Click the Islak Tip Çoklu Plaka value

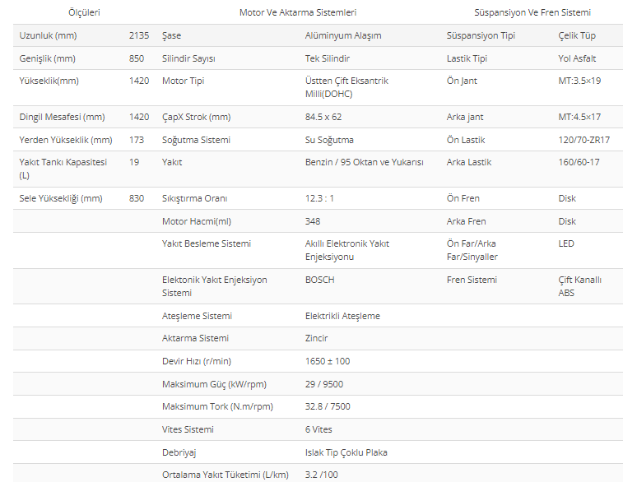point(346,452)
